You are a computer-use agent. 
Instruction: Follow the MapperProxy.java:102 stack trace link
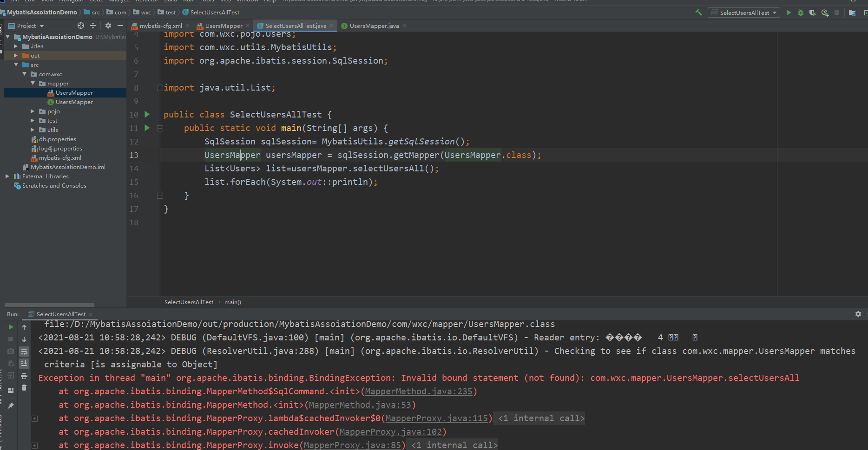(x=391, y=432)
